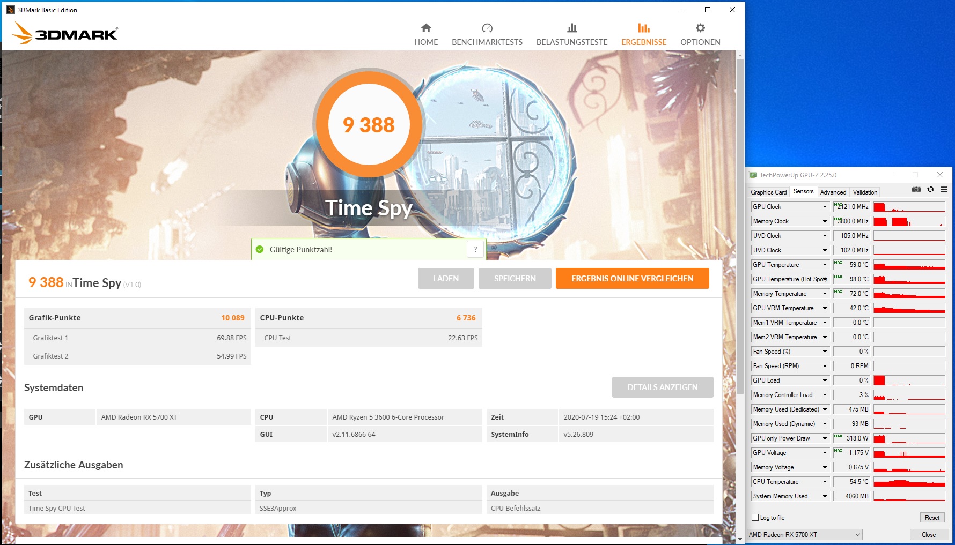The height and width of the screenshot is (545, 955).
Task: Click the 3DMark logo
Action: (64, 33)
